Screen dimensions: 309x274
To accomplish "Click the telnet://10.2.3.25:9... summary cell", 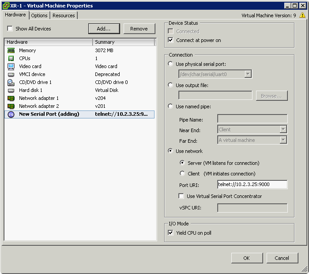I will pyautogui.click(x=121, y=114).
